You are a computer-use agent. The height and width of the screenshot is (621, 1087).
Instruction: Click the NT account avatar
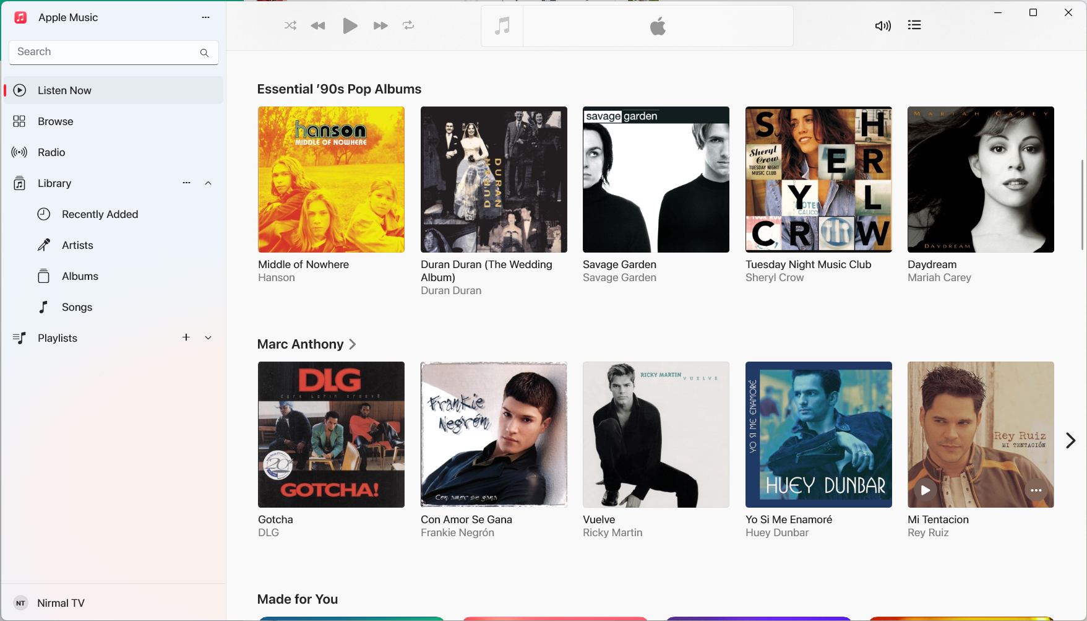pos(20,603)
